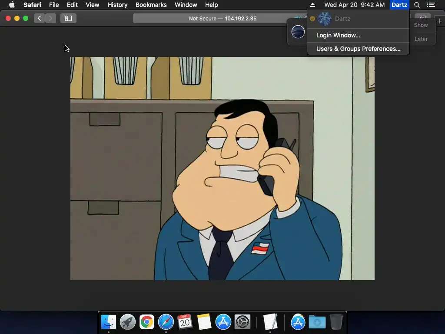Image resolution: width=445 pixels, height=334 pixels.
Task: Click Later on the notification
Action: tap(421, 39)
